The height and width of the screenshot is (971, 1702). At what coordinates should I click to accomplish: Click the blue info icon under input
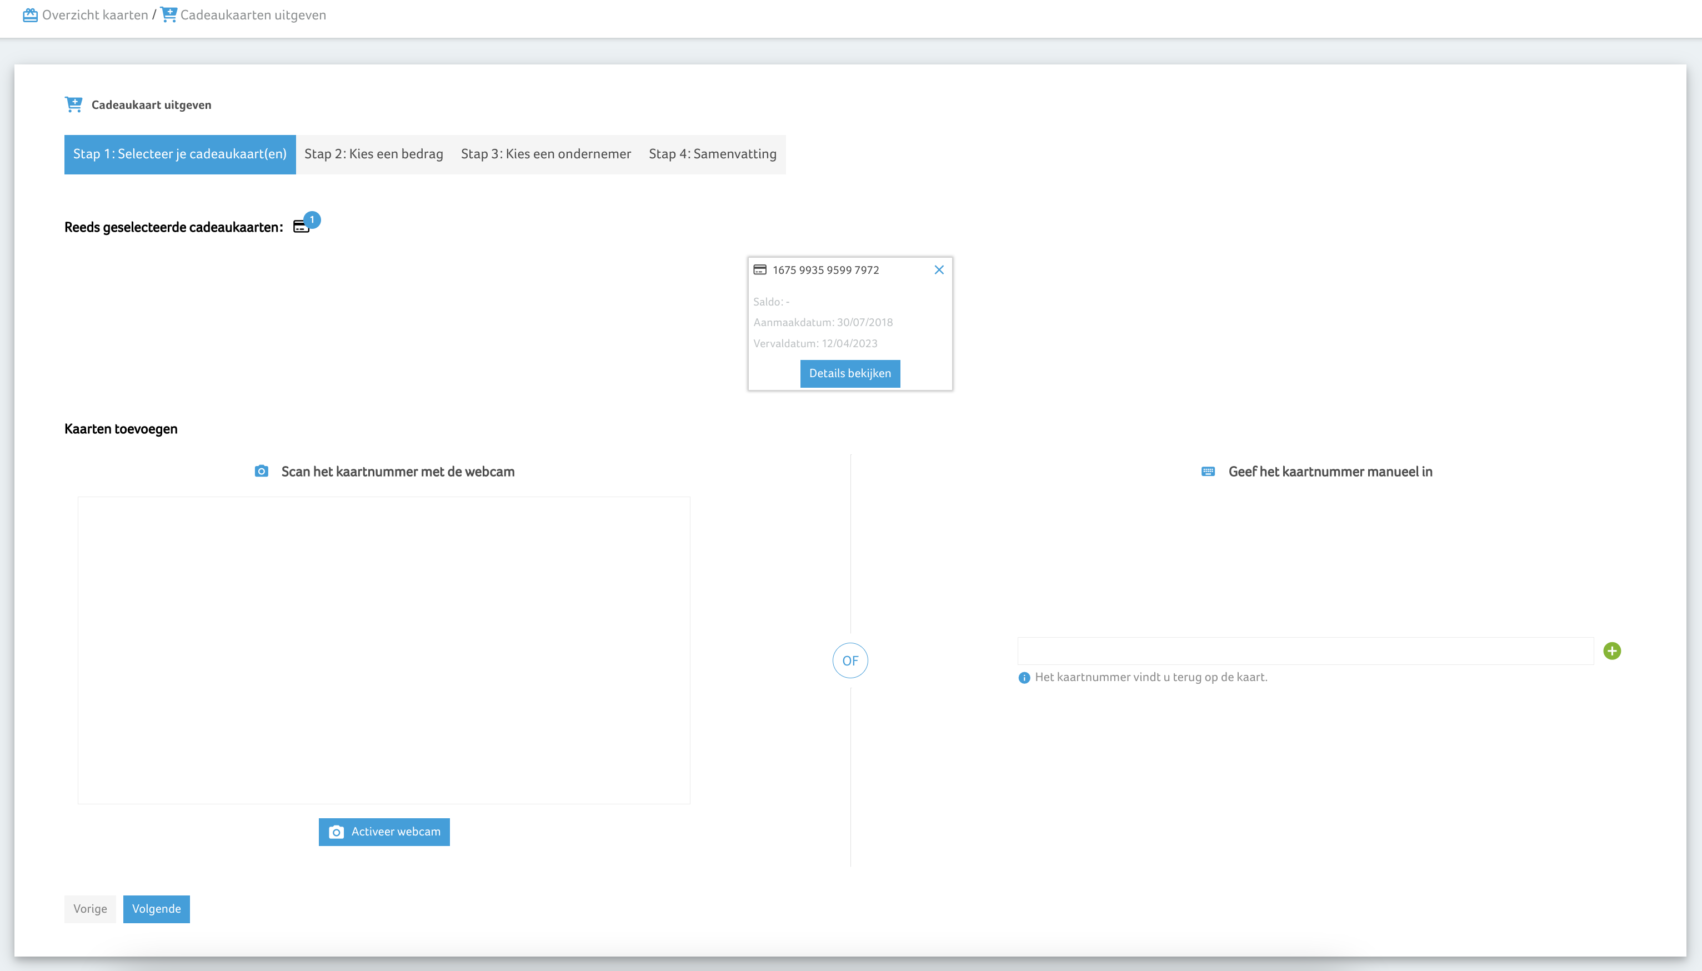coord(1024,678)
